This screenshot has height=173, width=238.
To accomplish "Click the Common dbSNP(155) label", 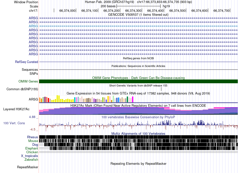I will [x=22, y=89].
